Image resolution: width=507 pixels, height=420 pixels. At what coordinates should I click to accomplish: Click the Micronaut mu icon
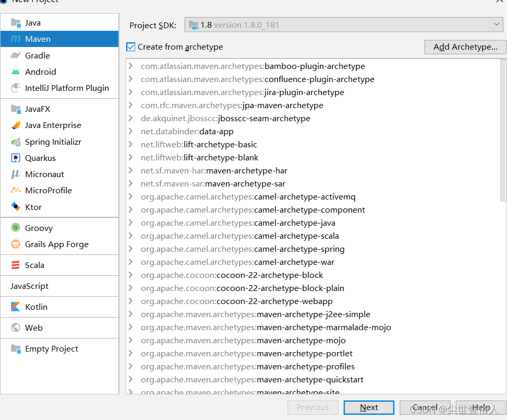click(x=16, y=174)
